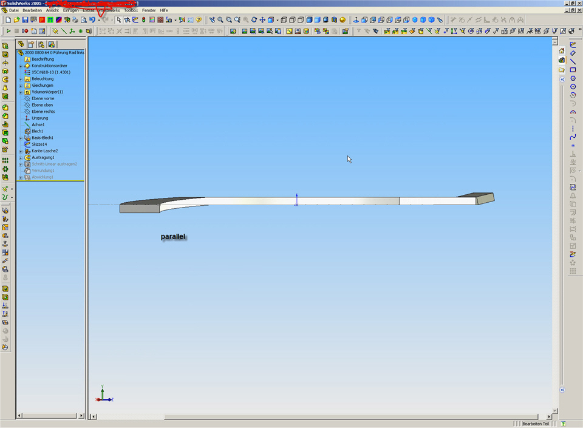Select Ebene oben plane in tree

(42, 105)
